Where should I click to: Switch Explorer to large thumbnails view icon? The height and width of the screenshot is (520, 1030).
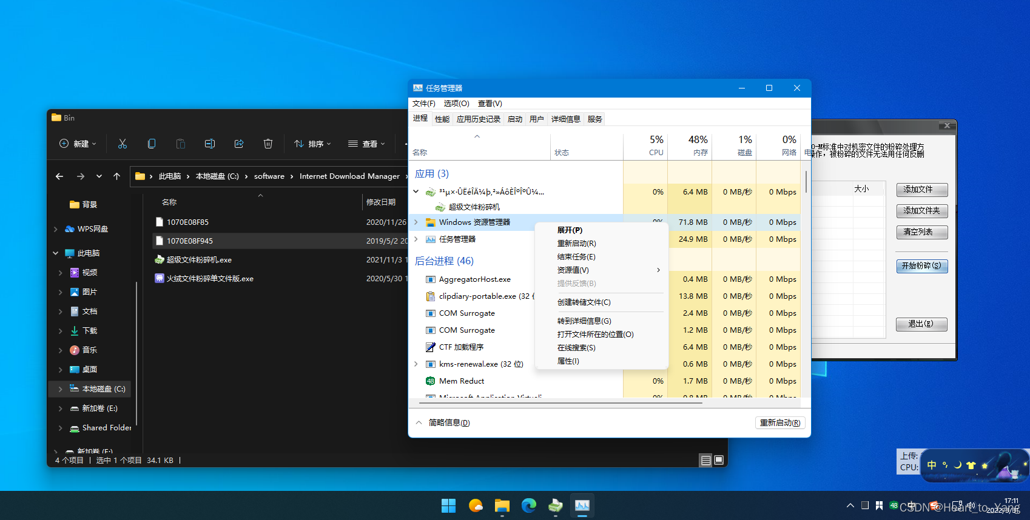719,461
